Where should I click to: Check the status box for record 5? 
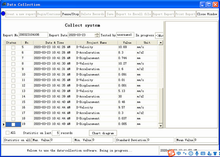13,47
